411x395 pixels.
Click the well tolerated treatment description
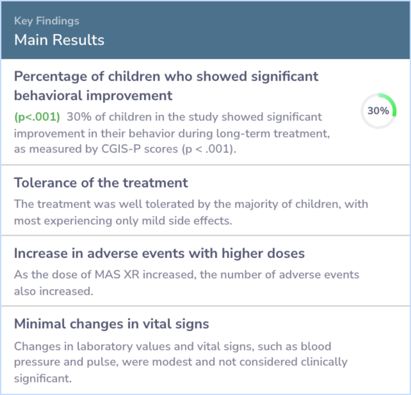coord(191,212)
